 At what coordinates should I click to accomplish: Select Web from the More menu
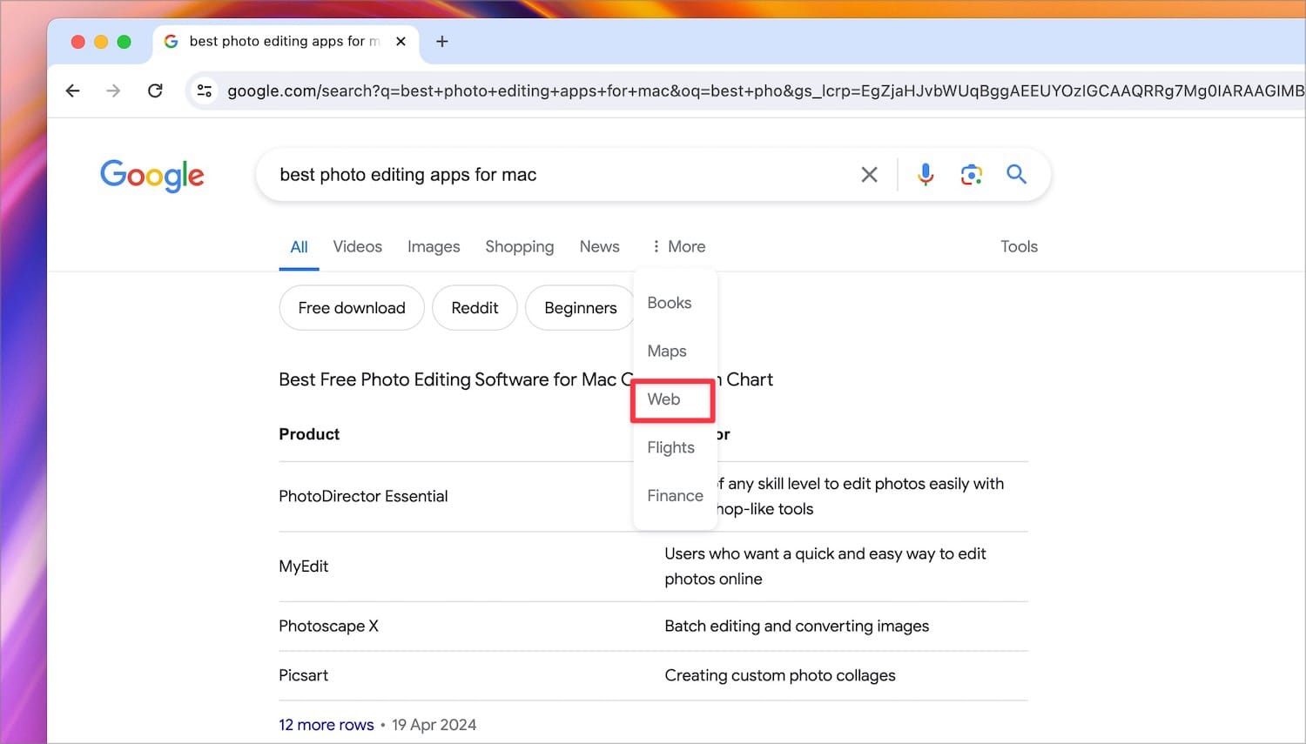[664, 399]
